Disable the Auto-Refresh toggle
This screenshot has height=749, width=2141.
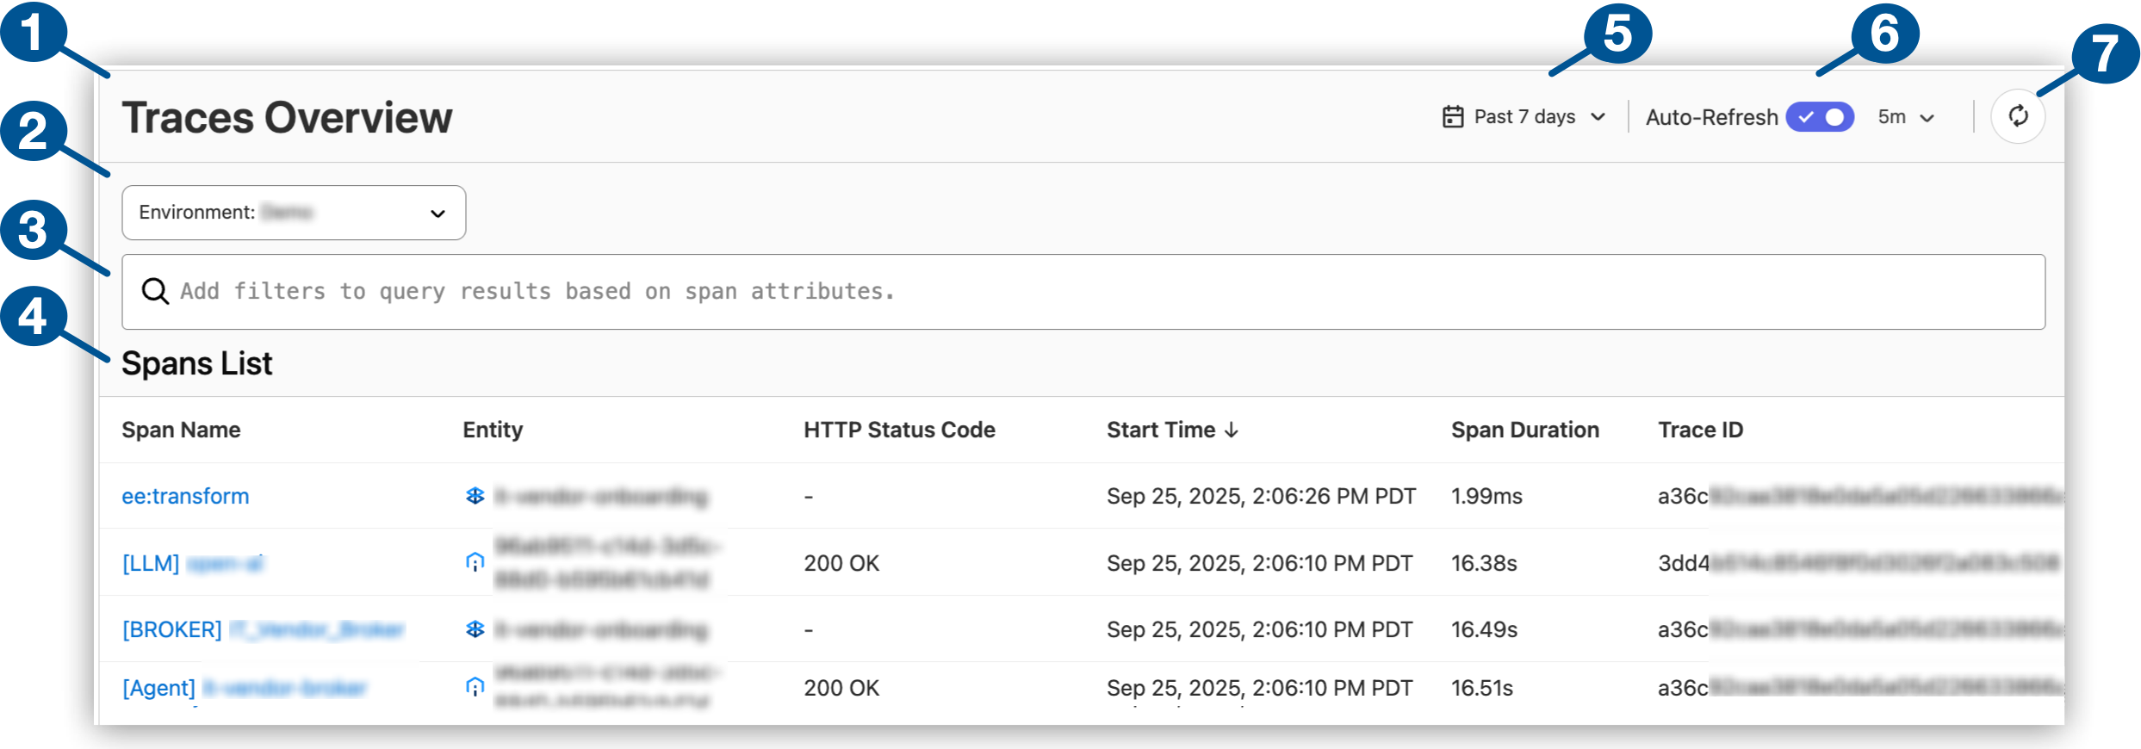pos(1819,117)
